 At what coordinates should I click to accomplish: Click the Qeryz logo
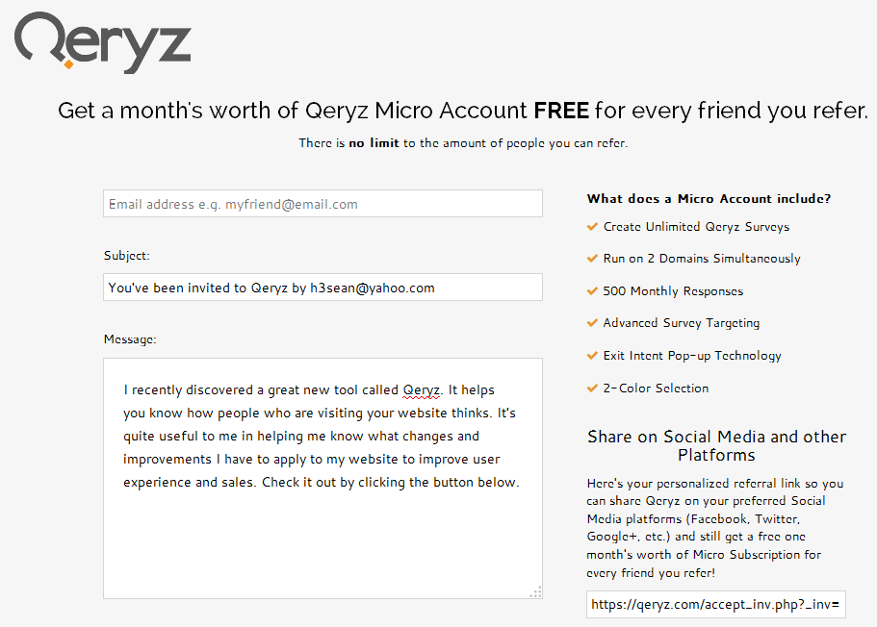101,42
